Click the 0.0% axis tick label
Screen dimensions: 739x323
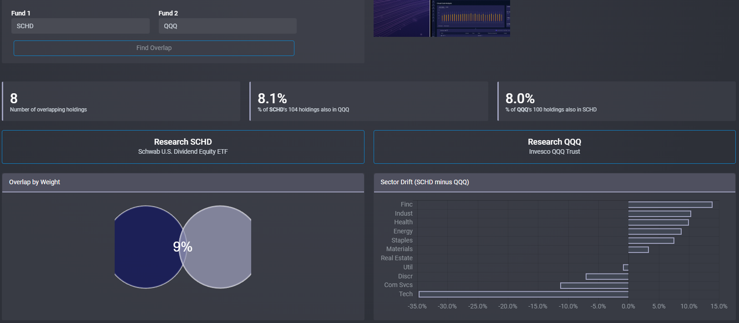click(628, 306)
